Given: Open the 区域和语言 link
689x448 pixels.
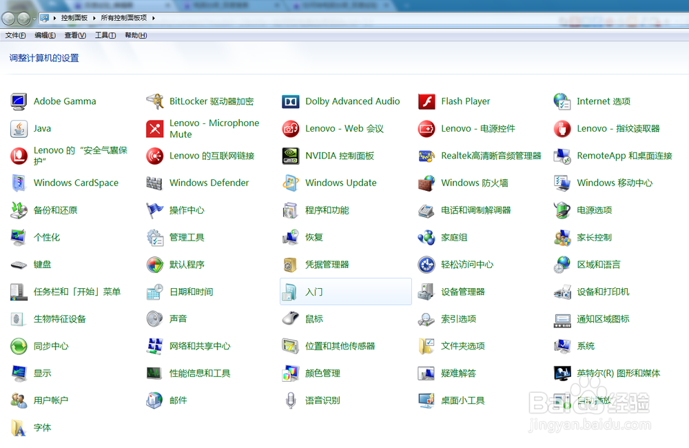Looking at the screenshot, I should tap(599, 265).
